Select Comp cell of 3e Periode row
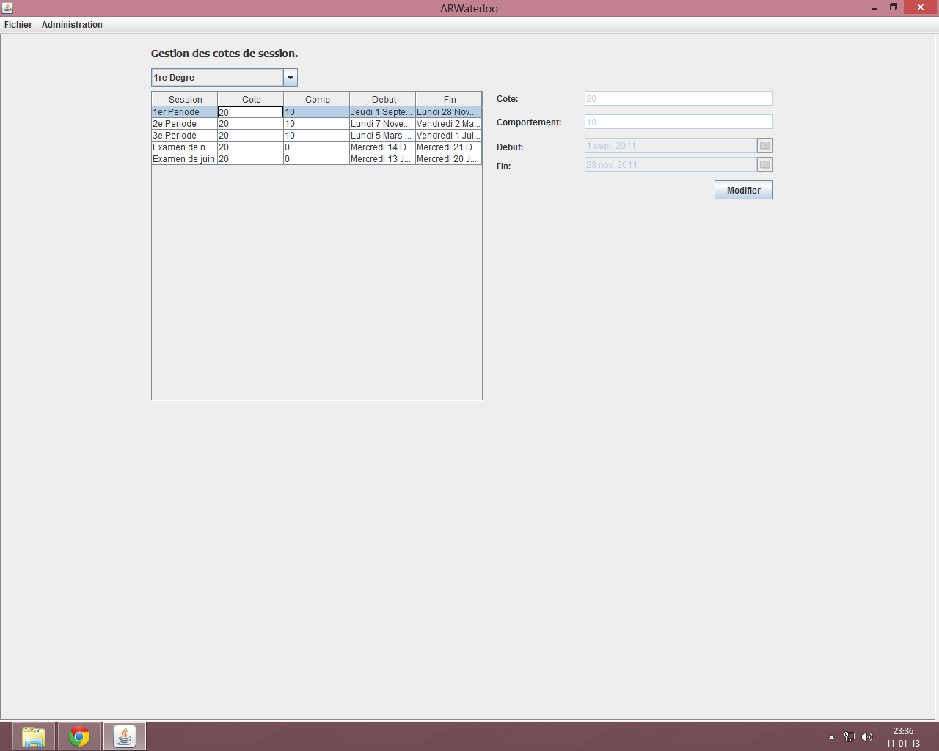939x751 pixels. click(316, 136)
